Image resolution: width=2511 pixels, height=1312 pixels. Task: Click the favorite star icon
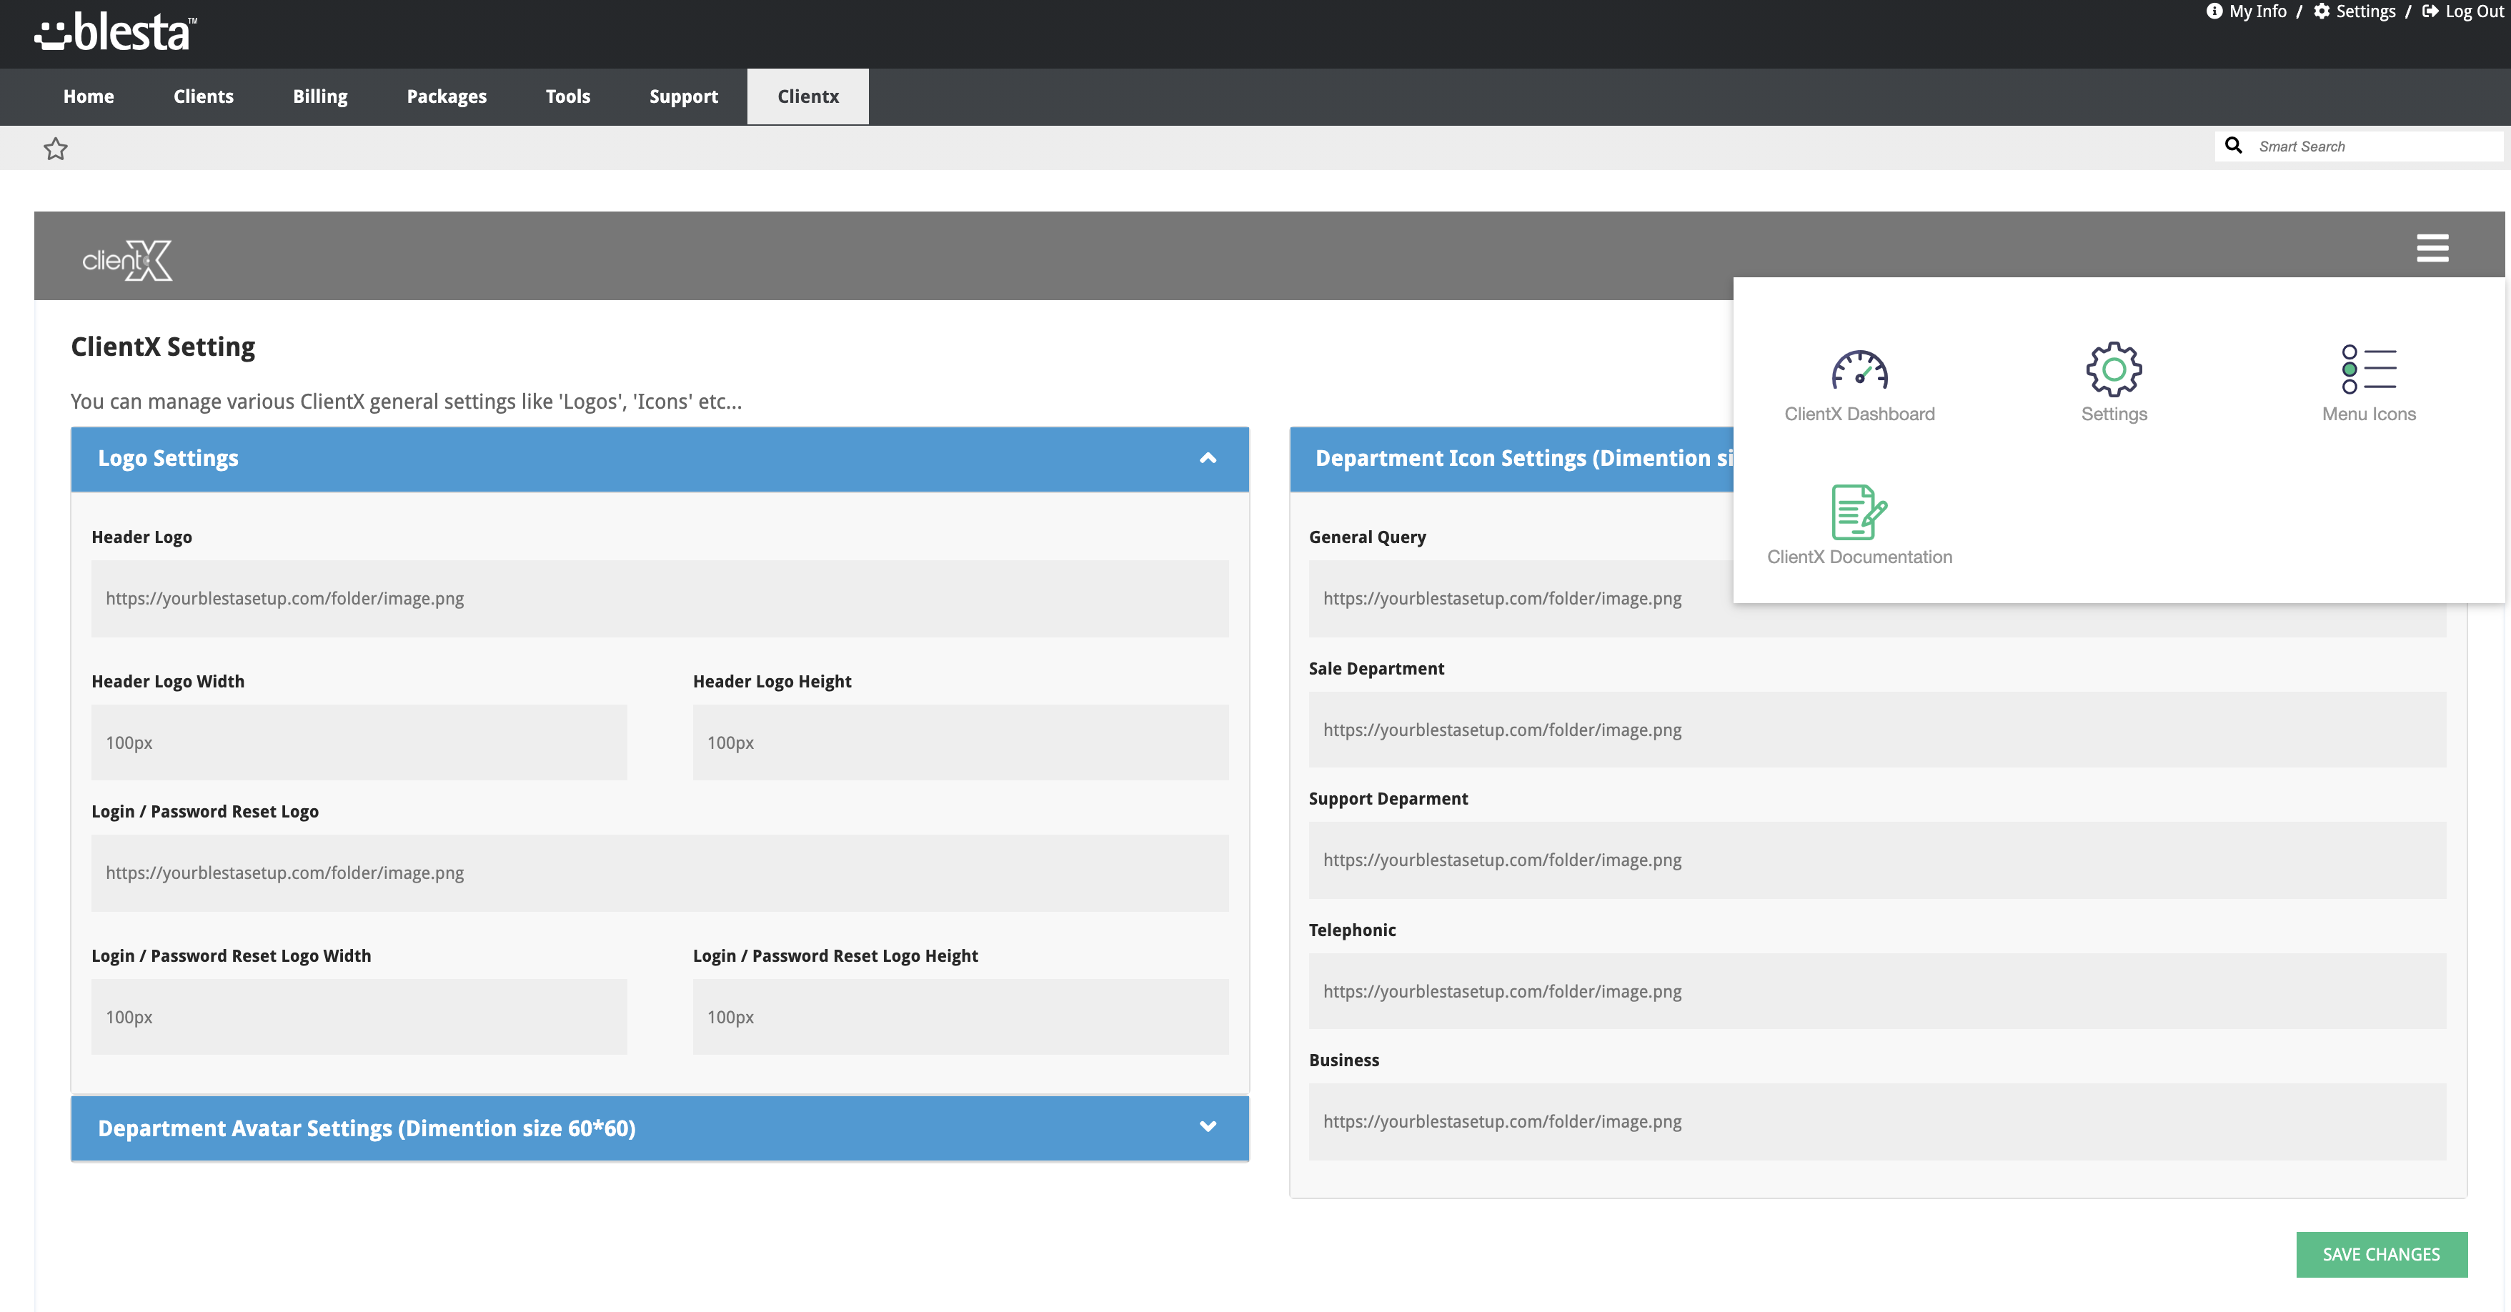56,148
